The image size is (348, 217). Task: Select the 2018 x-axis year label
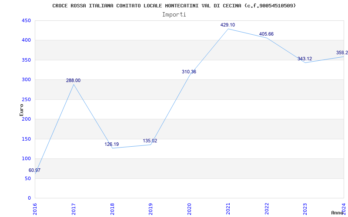point(112,208)
